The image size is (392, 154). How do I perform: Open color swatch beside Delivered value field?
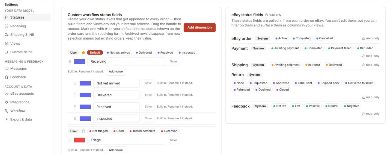pyautogui.click(x=85, y=95)
